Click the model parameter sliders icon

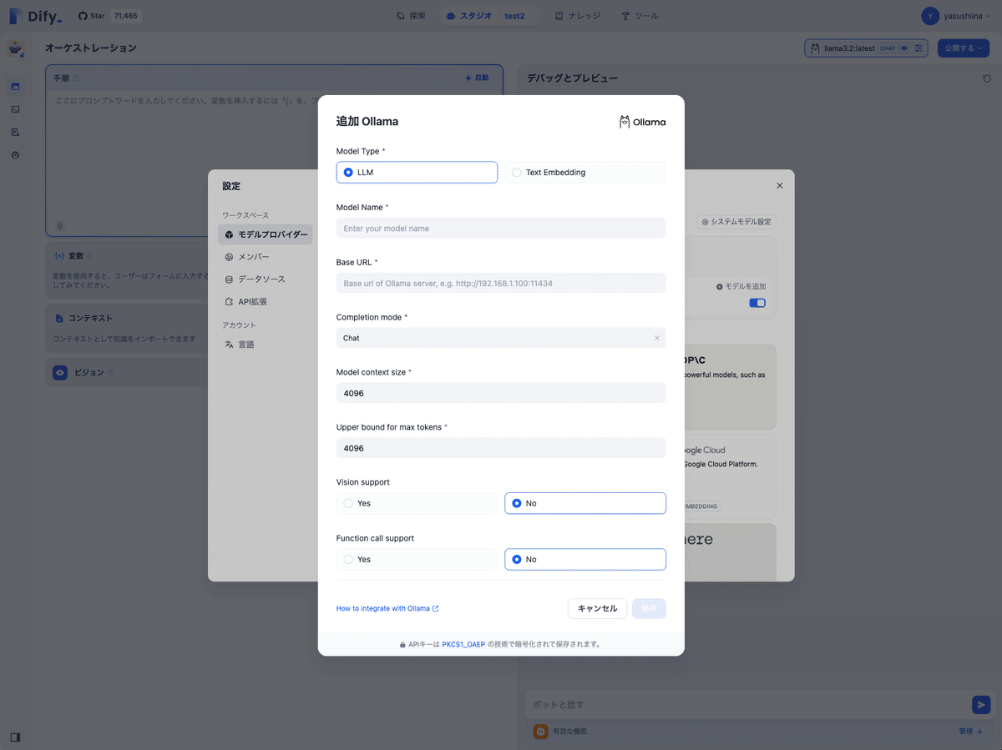[x=919, y=48]
